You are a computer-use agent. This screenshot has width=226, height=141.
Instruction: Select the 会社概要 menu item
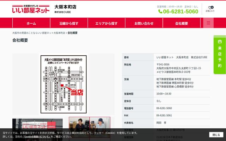(x=182, y=23)
